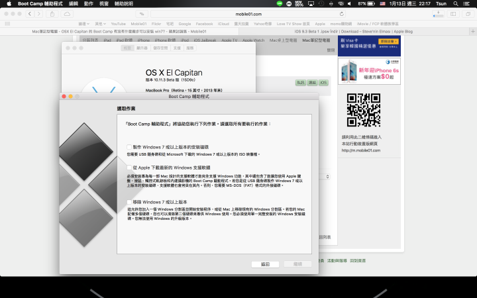
Task: Open dropdown stepper behind Boot Camp window
Action: [328, 177]
